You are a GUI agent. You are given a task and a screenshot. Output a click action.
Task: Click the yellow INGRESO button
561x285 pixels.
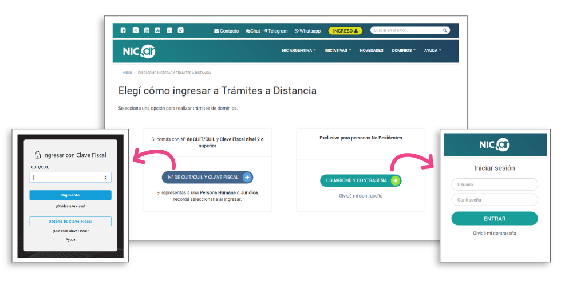pos(345,31)
